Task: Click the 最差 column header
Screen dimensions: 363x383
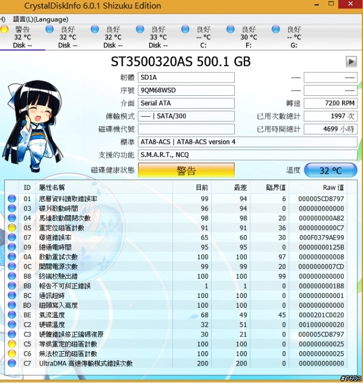Action: coord(240,188)
